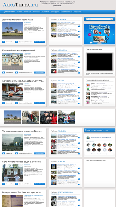Click the views icon beside 'Прочитано 10010'
The height and width of the screenshot is (207, 116).
tap(16, 42)
